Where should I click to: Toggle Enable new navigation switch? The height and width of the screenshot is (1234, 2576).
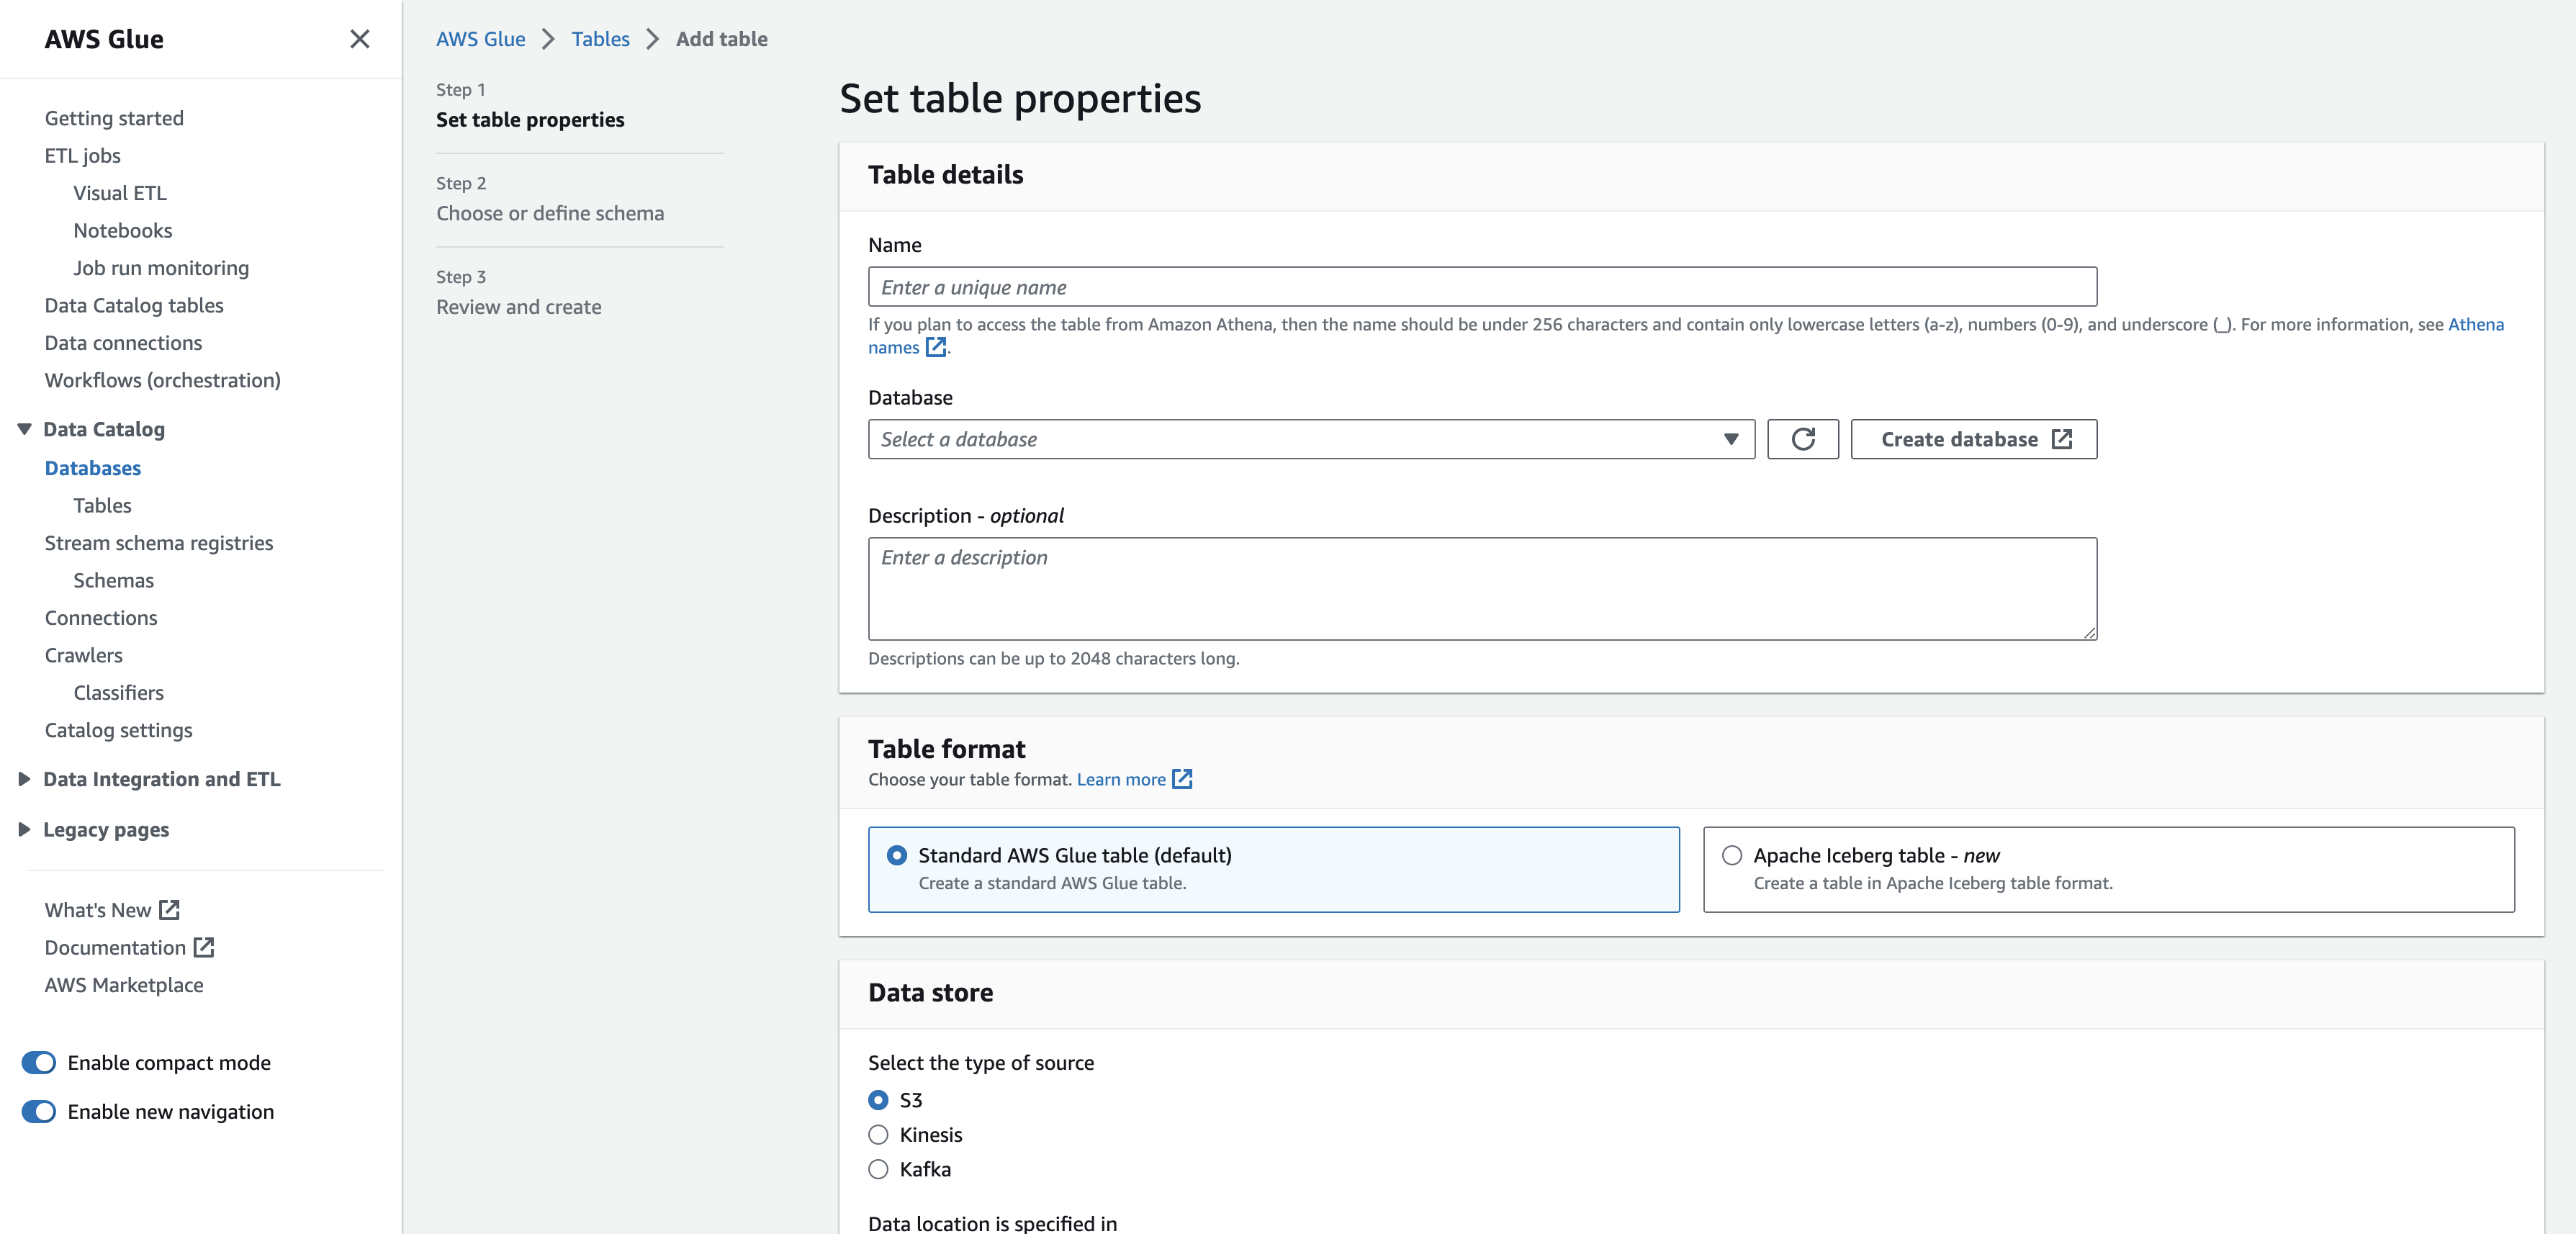coord(39,1111)
